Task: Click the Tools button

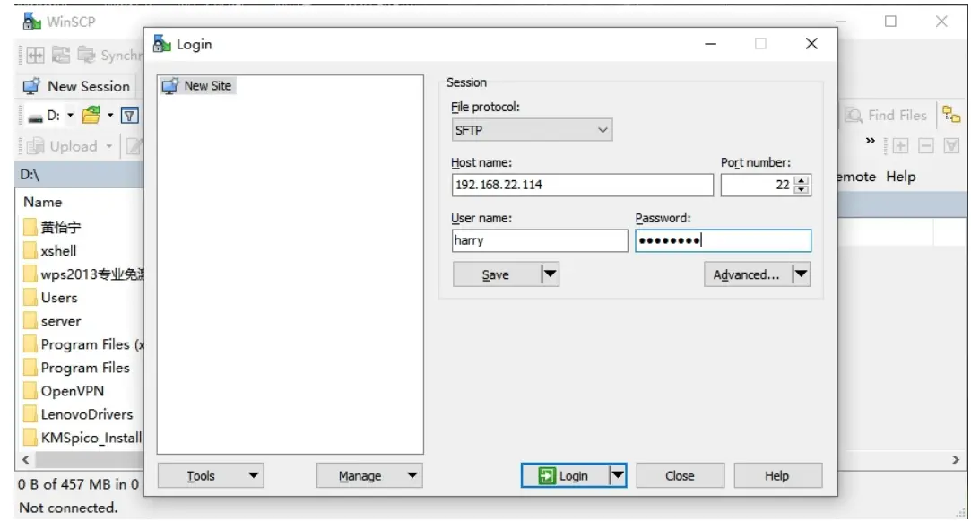Action: (x=211, y=475)
